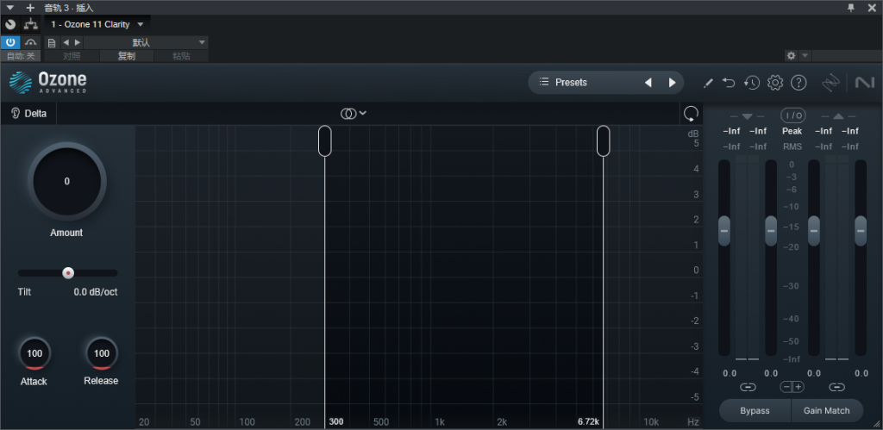883x430 pixels.
Task: Open the '1 - Ozone 11 Clarity' plugin dropdown
Action: 97,24
